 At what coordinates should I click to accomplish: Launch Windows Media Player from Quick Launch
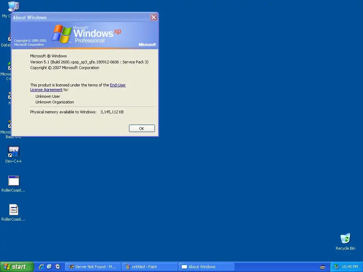58,267
